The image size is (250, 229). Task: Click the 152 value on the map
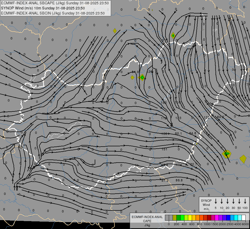pos(164,103)
